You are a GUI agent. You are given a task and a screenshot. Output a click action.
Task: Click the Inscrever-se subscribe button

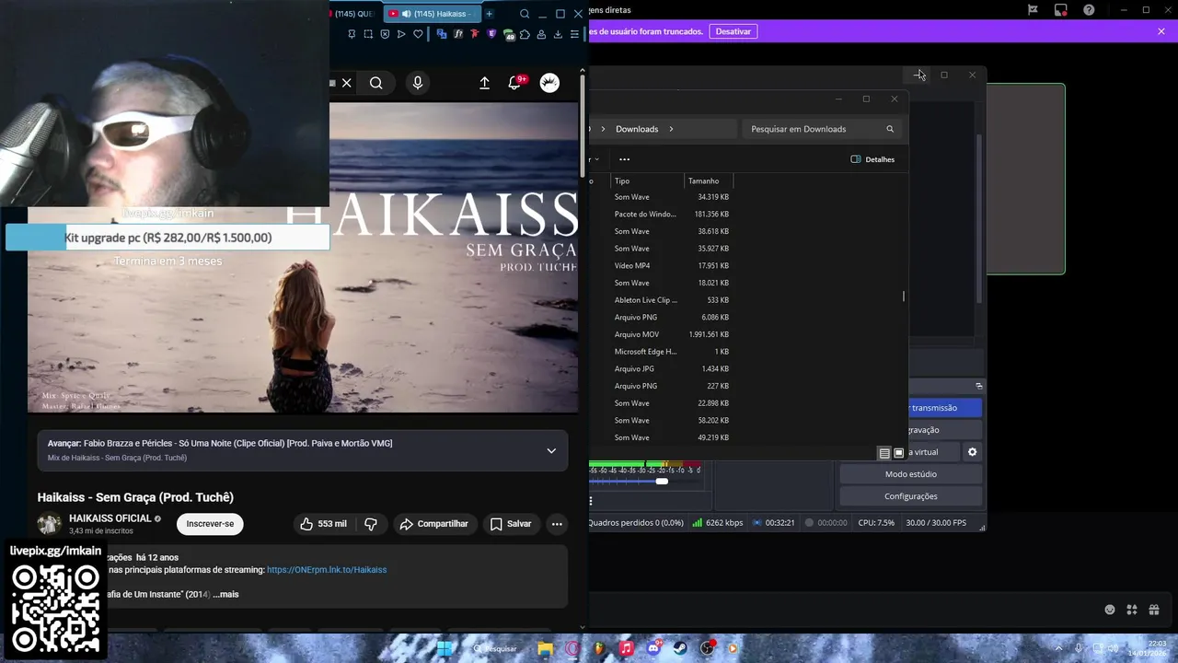tap(210, 524)
